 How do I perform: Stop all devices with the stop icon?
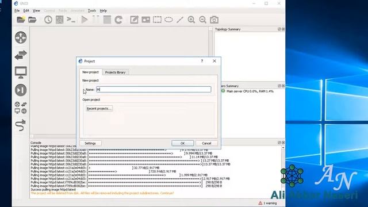107,20
